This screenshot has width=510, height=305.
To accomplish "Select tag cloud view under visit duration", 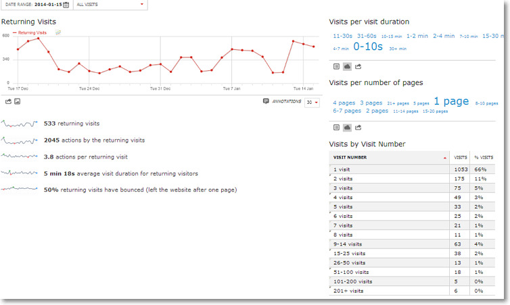I will [x=347, y=66].
